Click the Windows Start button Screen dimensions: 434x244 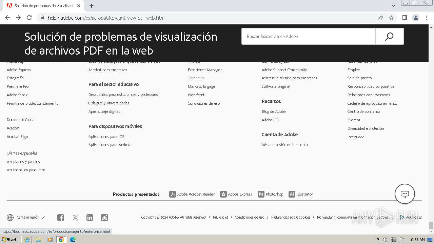[x=9, y=240]
